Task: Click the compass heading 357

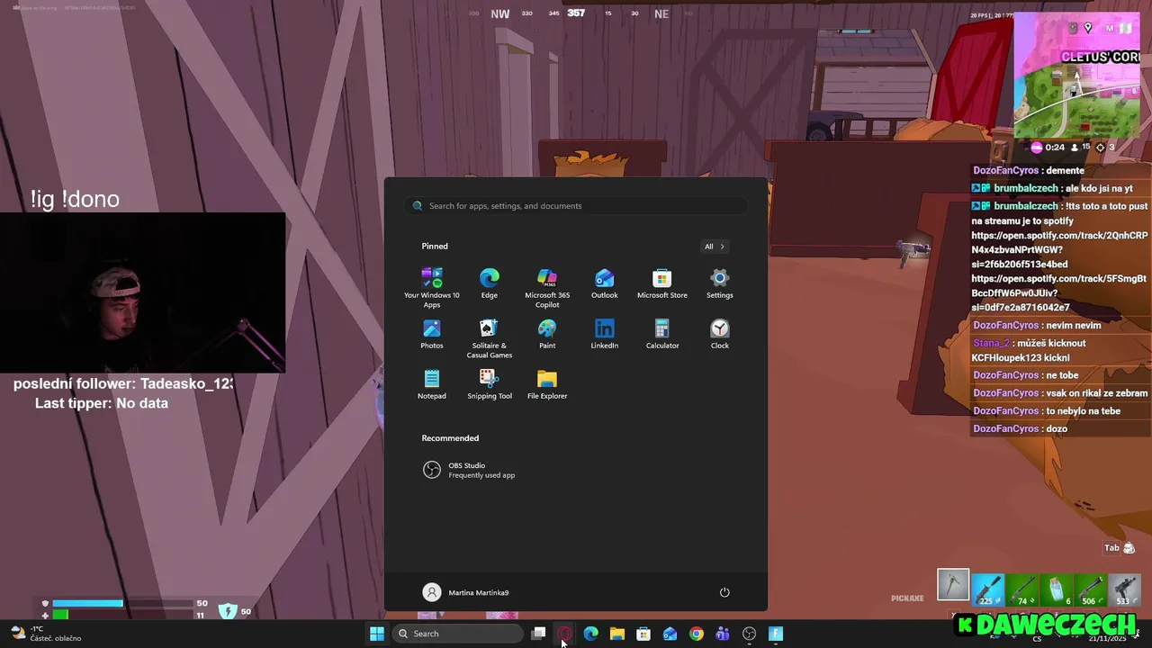Action: (x=576, y=13)
